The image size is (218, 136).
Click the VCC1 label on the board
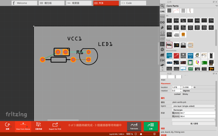[75, 39]
